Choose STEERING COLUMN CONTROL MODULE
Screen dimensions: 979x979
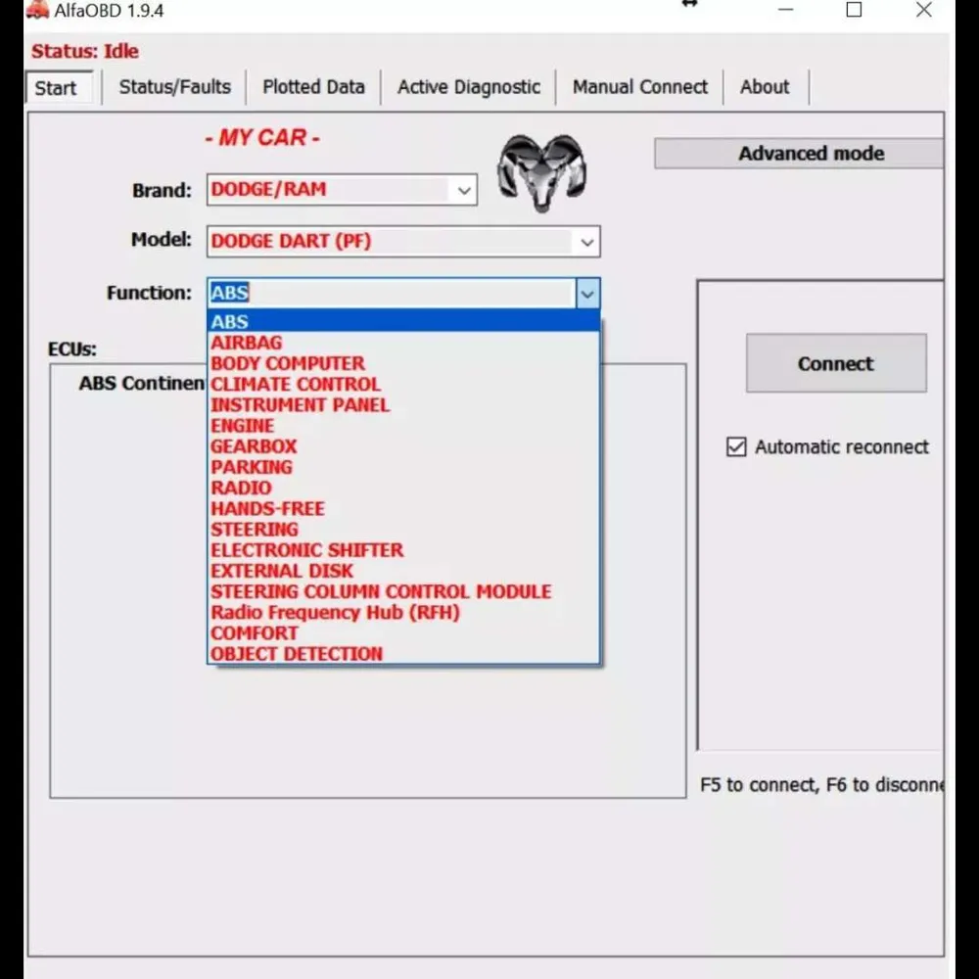[403, 591]
